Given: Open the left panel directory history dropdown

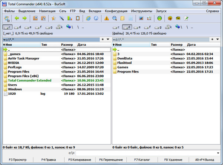Looking at the screenshot, I should (107, 39).
